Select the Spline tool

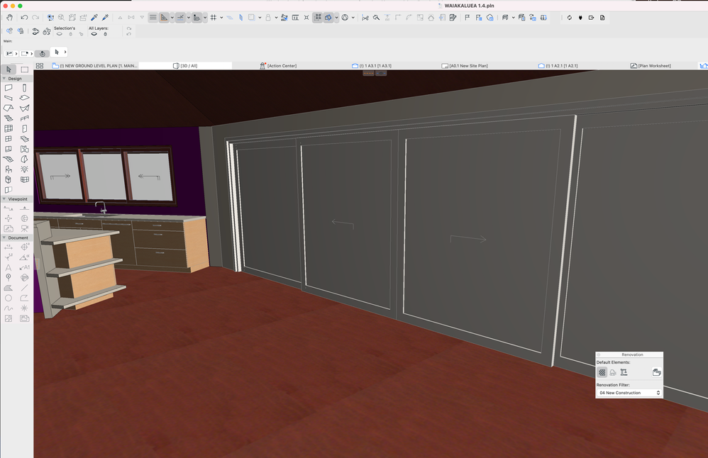click(x=9, y=308)
